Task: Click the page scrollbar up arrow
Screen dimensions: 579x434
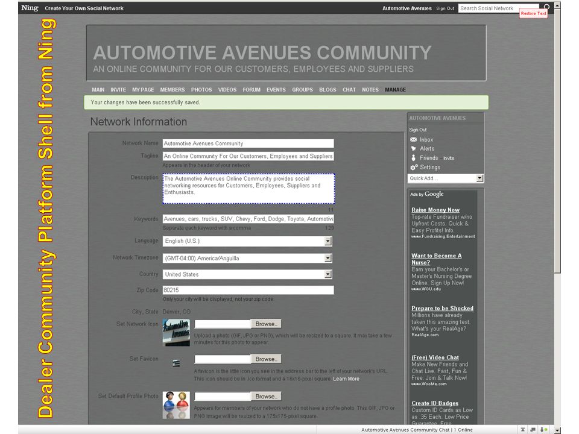Action: coord(557,5)
